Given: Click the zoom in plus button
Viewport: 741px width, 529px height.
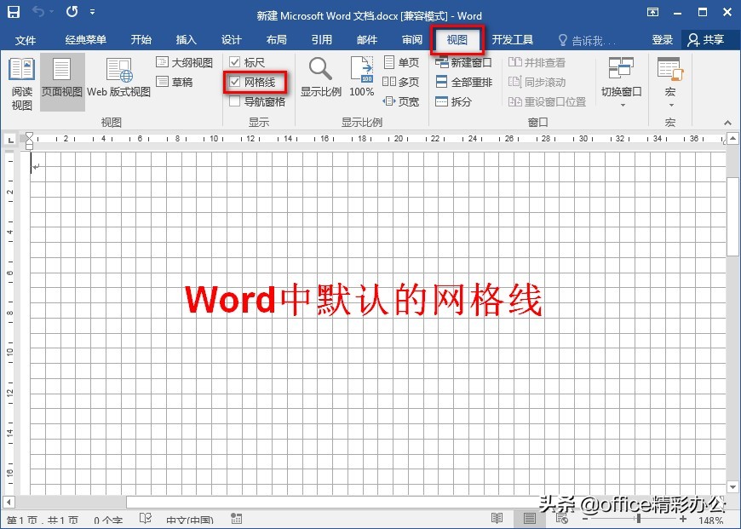Looking at the screenshot, I should pyautogui.click(x=683, y=519).
